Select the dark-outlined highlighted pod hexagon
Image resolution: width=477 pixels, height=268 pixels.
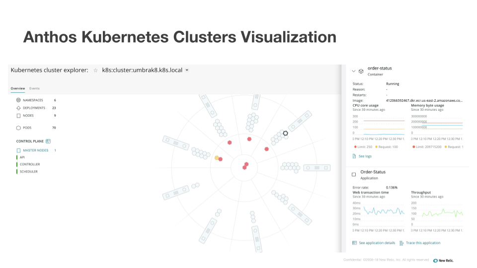pyautogui.click(x=285, y=133)
